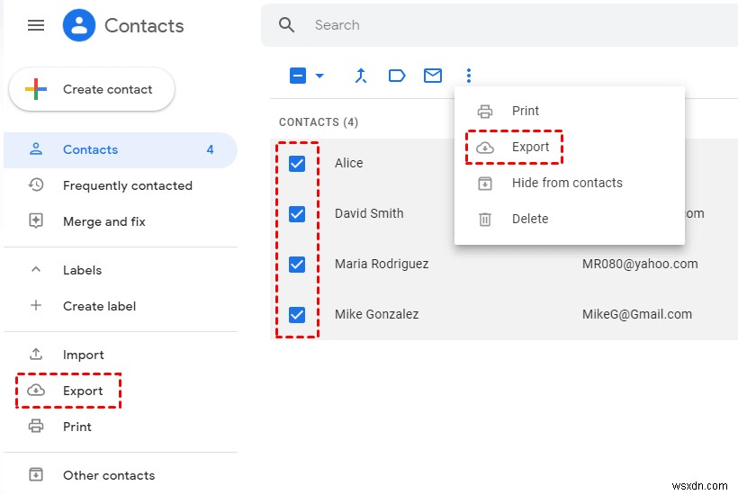Toggle the select-all indeterminate checkbox
The height and width of the screenshot is (495, 738).
click(x=298, y=76)
